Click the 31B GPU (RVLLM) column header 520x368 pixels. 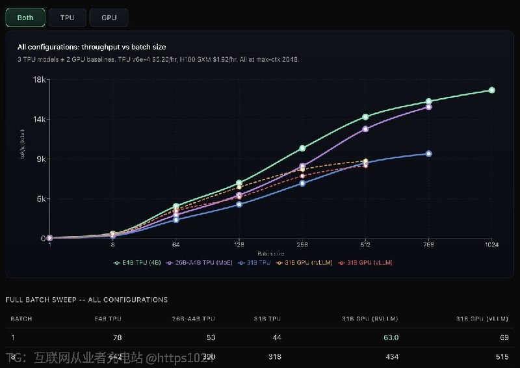coord(370,319)
